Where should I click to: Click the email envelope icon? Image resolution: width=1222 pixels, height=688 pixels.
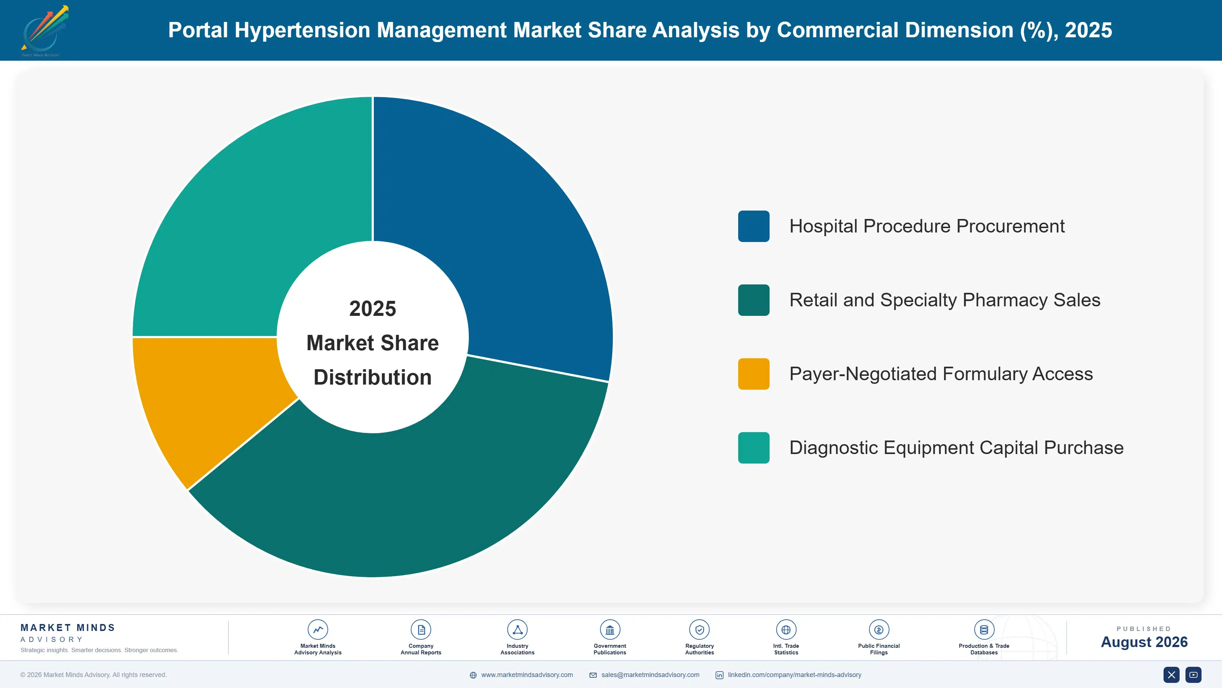(593, 675)
